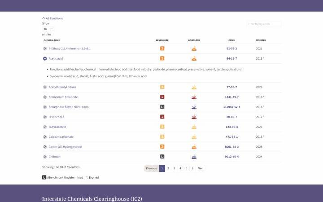This screenshot has height=202, width=323.
Task: Click CASRN 112945-52-5
Action: (x=232, y=107)
